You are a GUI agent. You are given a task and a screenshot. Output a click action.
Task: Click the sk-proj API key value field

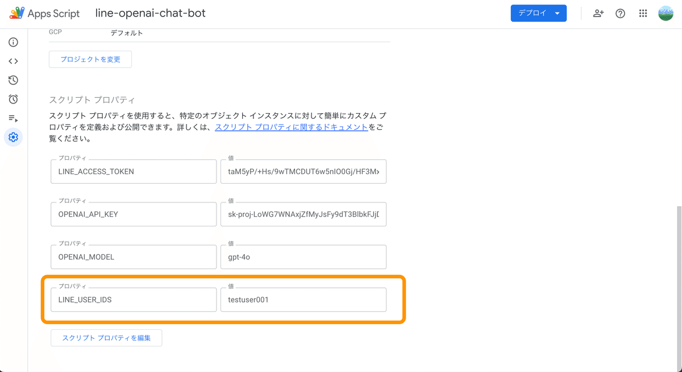[303, 214]
